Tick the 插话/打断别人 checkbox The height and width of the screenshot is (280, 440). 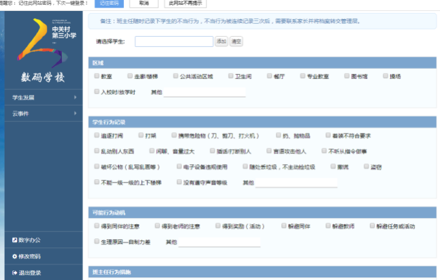(213, 151)
